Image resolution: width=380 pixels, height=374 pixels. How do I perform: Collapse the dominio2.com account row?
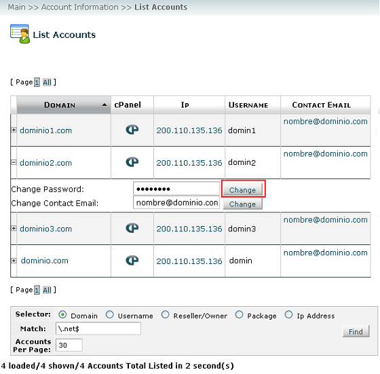[x=14, y=162]
